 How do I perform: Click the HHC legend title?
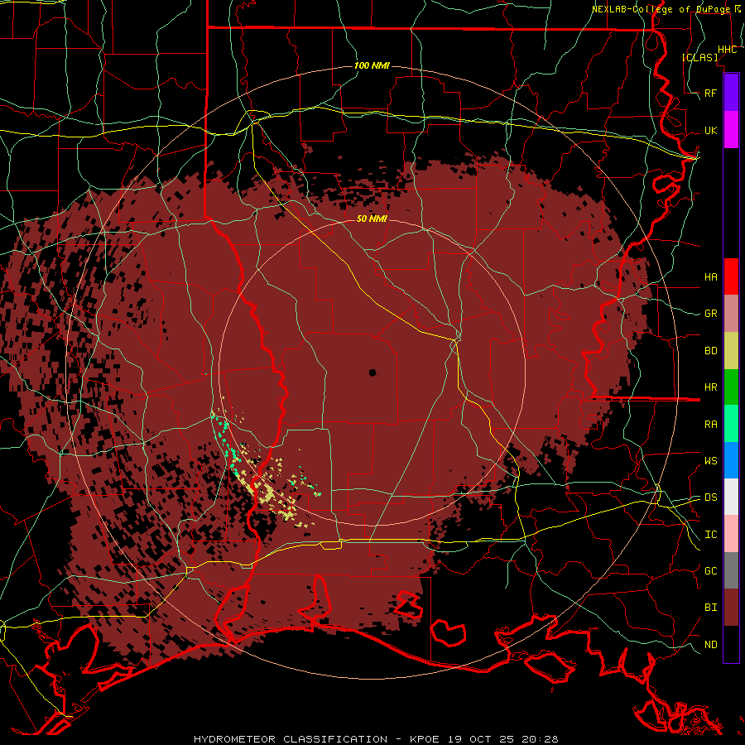pos(727,50)
